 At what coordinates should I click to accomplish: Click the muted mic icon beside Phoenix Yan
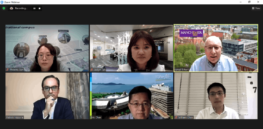(x=7, y=70)
